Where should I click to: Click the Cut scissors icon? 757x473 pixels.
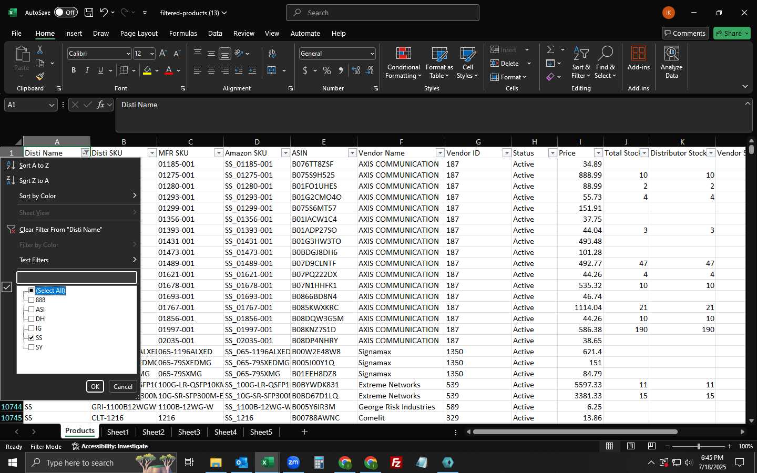[40, 49]
